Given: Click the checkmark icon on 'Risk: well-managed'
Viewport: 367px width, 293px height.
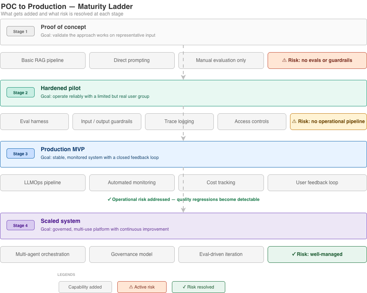Looking at the screenshot, I should [x=294, y=254].
